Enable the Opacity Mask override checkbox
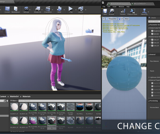Image resolution: width=160 pixels, height=134 pixels. tap(152, 83)
